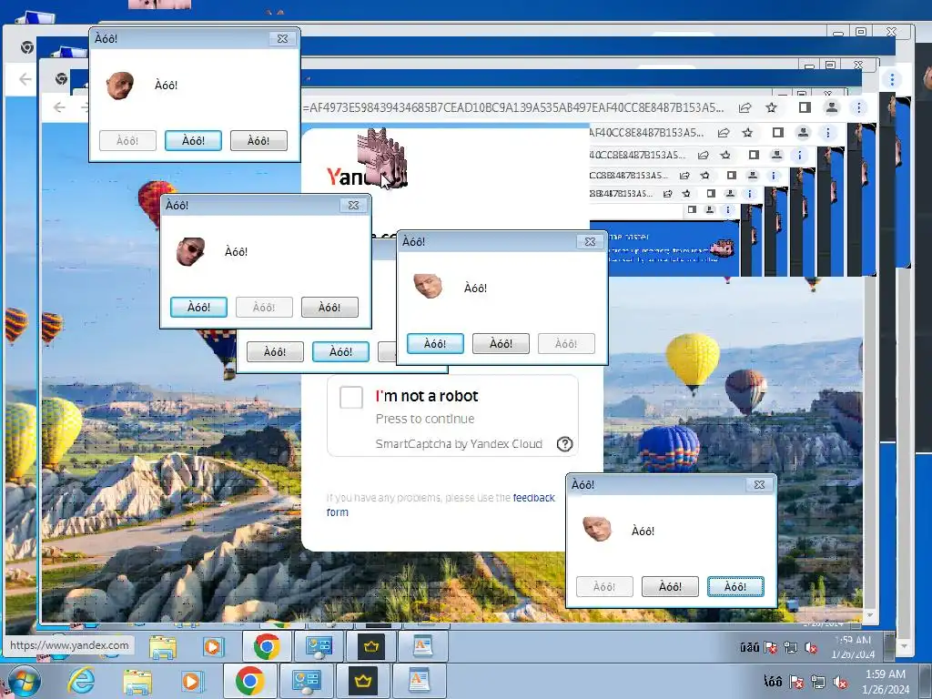This screenshot has height=699, width=932.
Task: Click highlighted 'Àóô!' button in the partly hidden dialog
Action: click(x=340, y=352)
